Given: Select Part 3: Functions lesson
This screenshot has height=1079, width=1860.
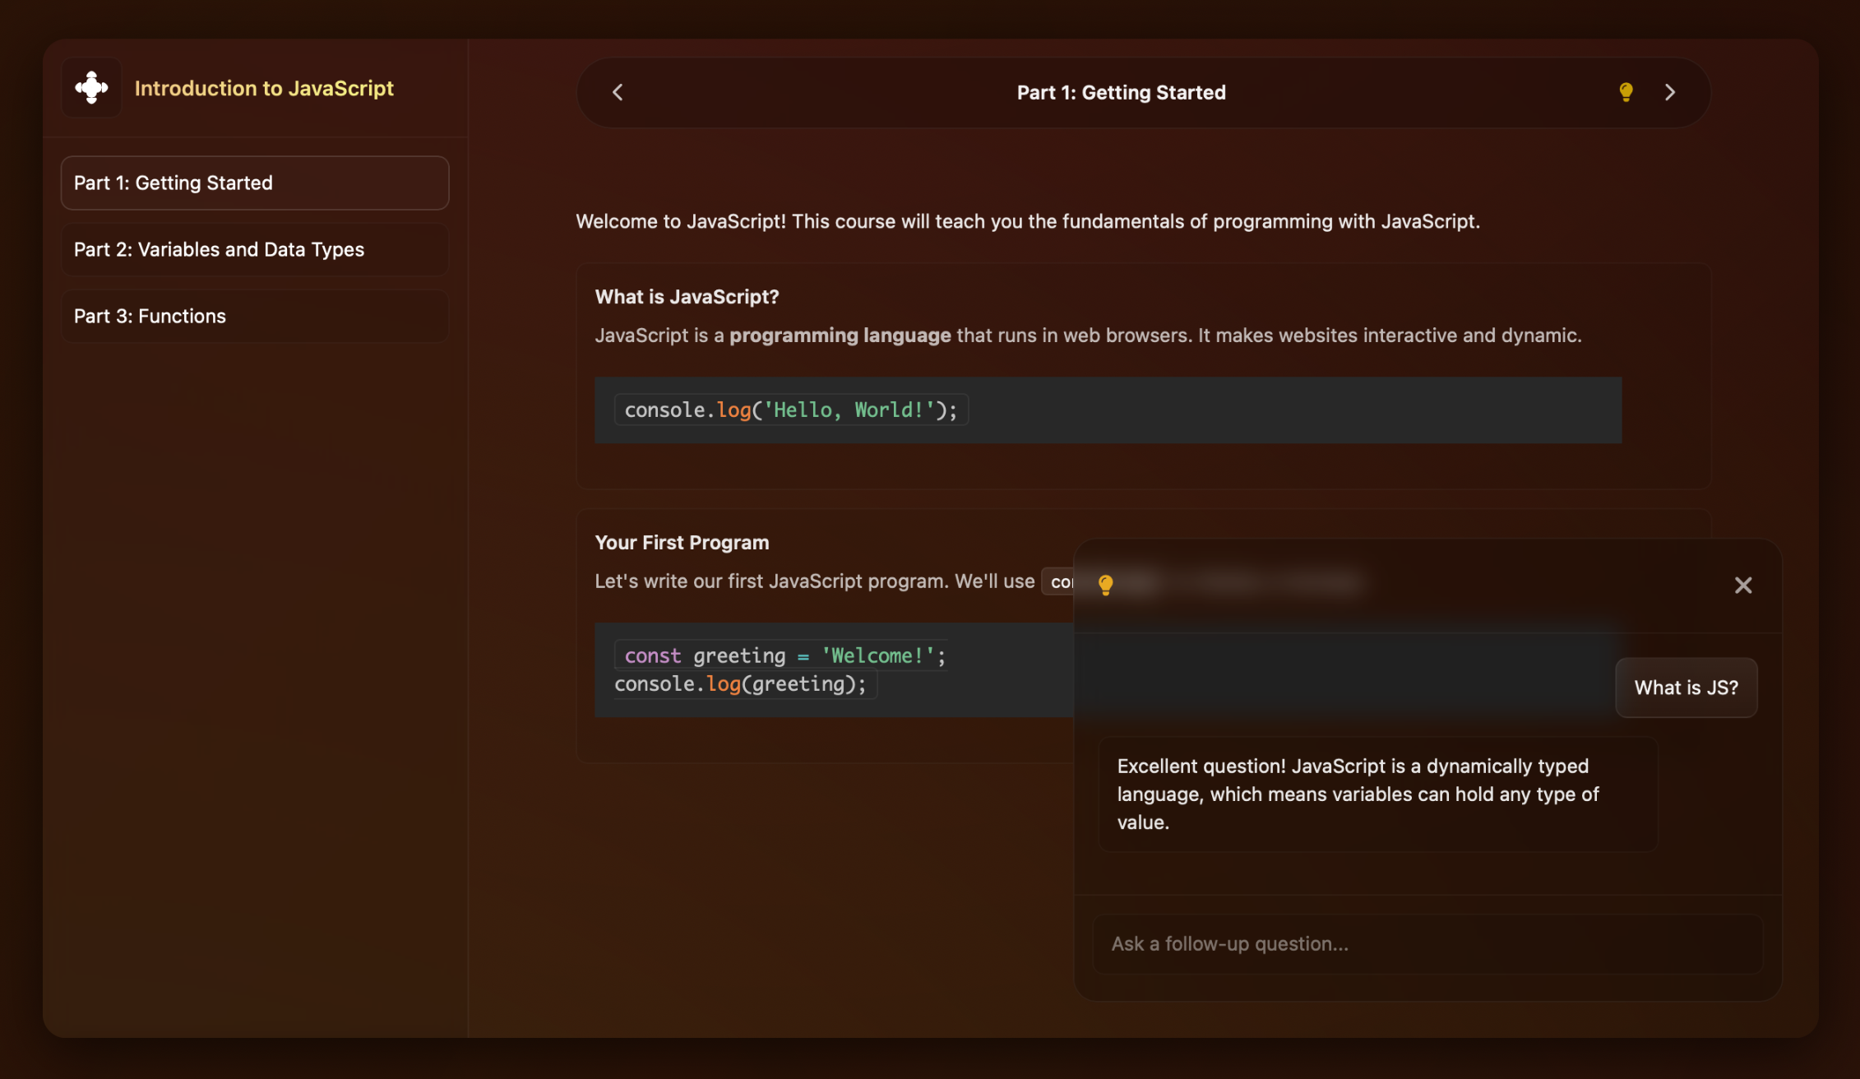Looking at the screenshot, I should (x=255, y=316).
